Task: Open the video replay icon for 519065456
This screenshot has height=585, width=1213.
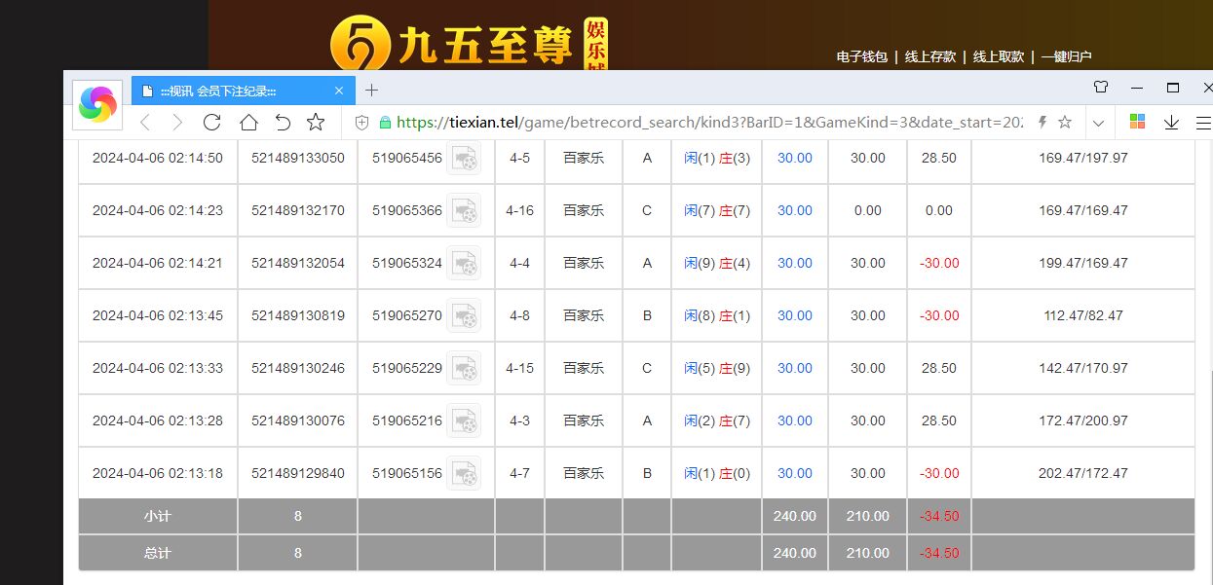Action: pyautogui.click(x=464, y=158)
